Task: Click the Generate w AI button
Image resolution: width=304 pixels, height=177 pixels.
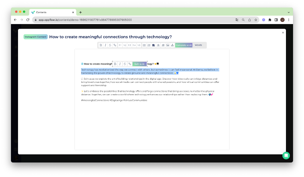Action: (184, 45)
